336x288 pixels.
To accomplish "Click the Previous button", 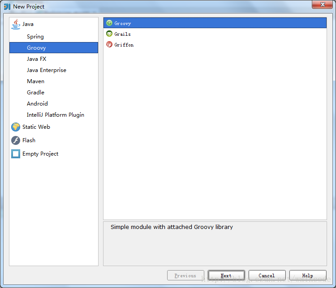I will pyautogui.click(x=185, y=275).
